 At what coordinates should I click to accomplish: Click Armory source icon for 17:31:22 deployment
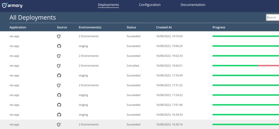pyautogui.click(x=59, y=85)
